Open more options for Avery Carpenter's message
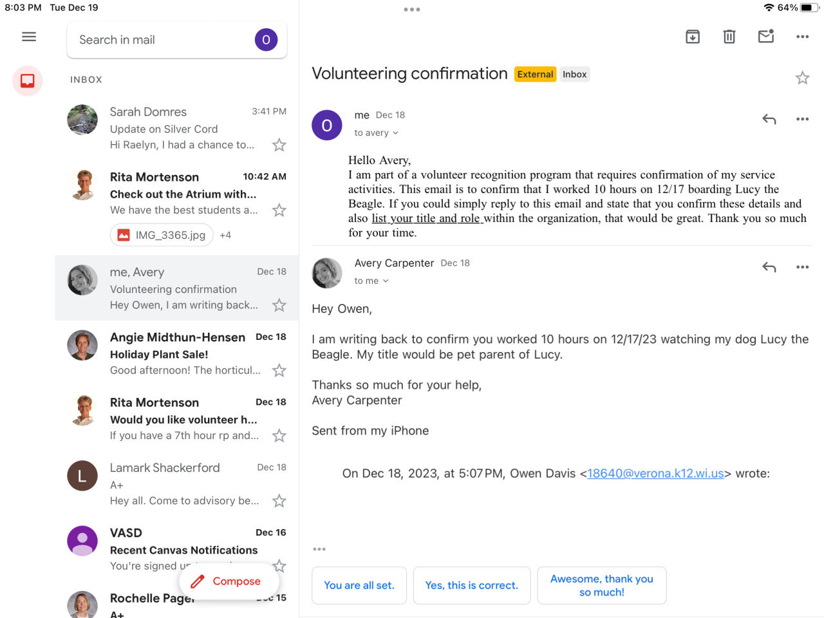The height and width of the screenshot is (618, 824). tap(802, 267)
